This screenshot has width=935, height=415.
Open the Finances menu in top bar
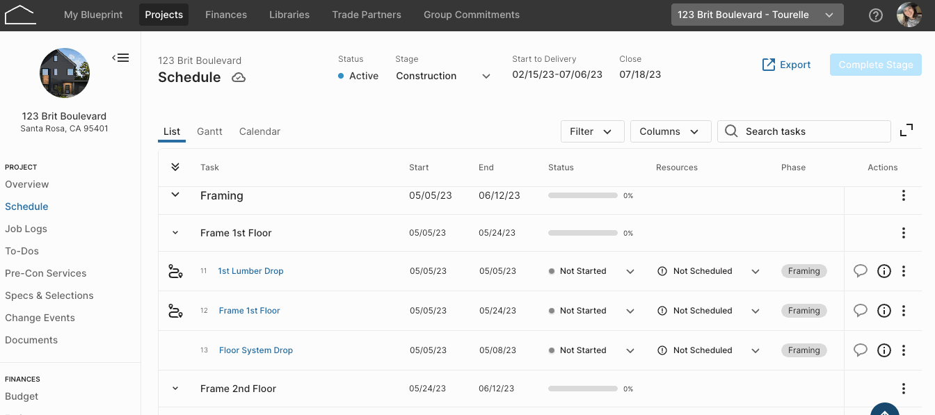226,15
